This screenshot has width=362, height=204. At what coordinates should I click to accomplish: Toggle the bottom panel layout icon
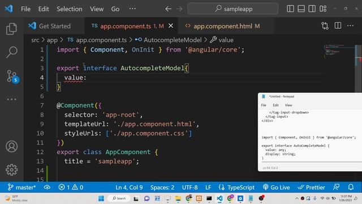click(301, 9)
